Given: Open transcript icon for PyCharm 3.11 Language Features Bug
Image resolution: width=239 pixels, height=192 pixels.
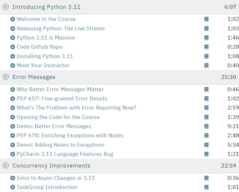Looking at the screenshot, I should (x=206, y=154).
